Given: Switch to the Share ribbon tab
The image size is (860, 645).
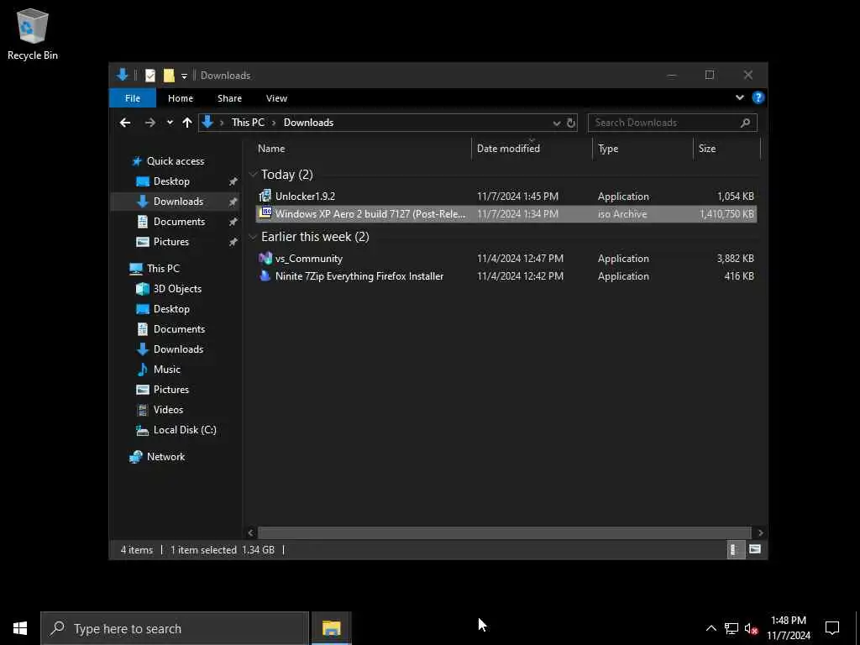Looking at the screenshot, I should tap(229, 98).
